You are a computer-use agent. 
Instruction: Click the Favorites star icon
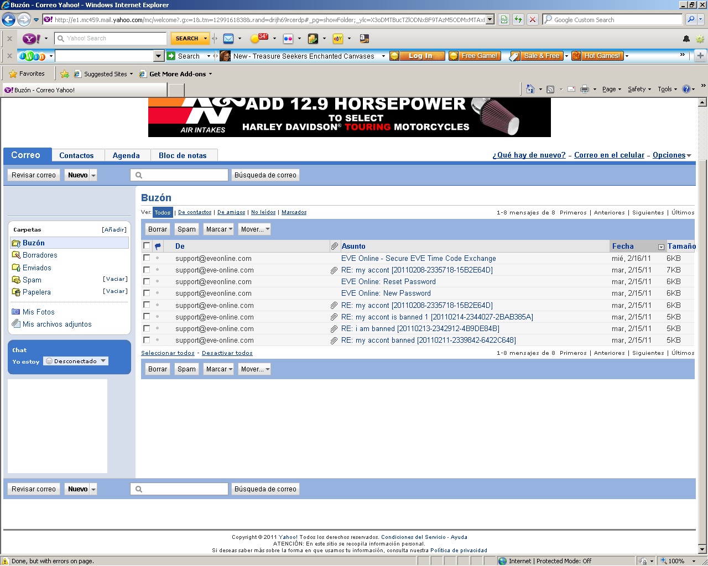click(13, 74)
